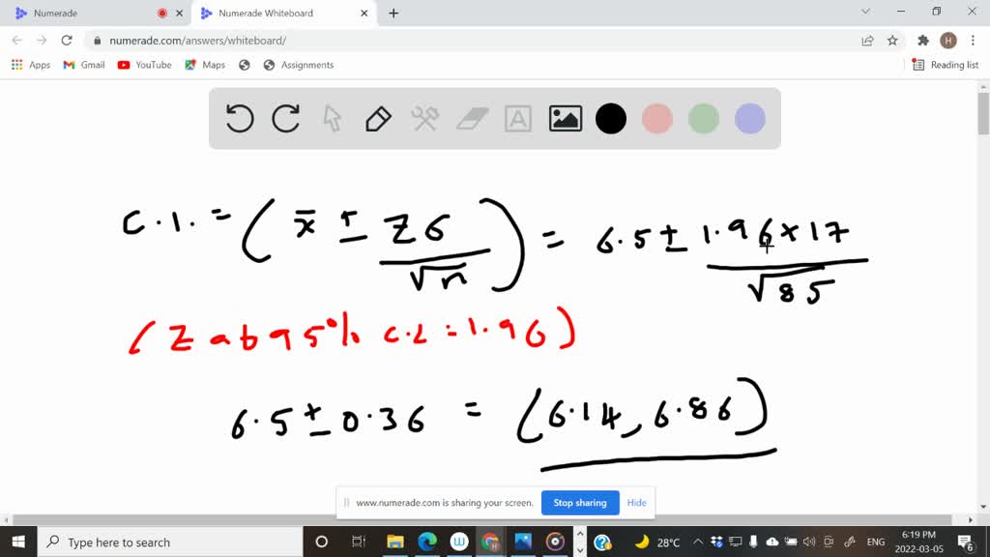The height and width of the screenshot is (557, 990).
Task: Click the Stop sharing button
Action: pyautogui.click(x=580, y=503)
